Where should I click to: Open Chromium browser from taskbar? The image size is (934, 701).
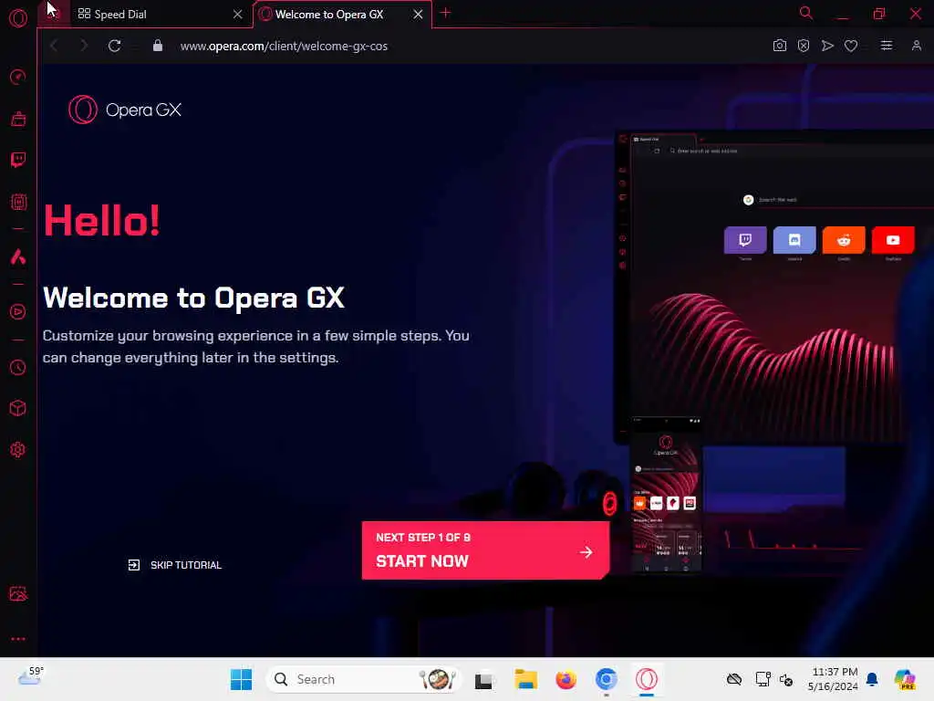tap(607, 679)
